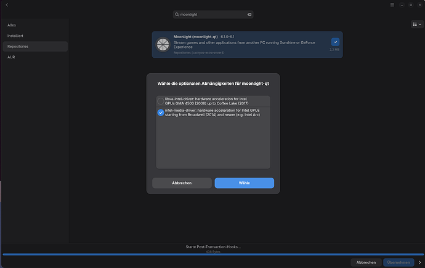This screenshot has width=425, height=268.
Task: Click the search magnifier icon
Action: pyautogui.click(x=177, y=15)
